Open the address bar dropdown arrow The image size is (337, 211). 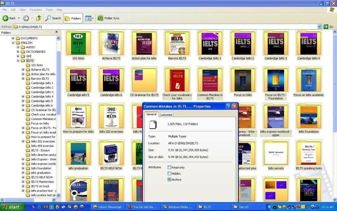pos(319,27)
